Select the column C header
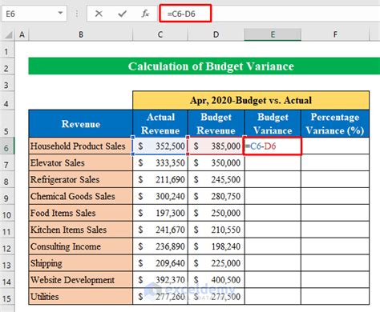380x312 pixels. 160,34
